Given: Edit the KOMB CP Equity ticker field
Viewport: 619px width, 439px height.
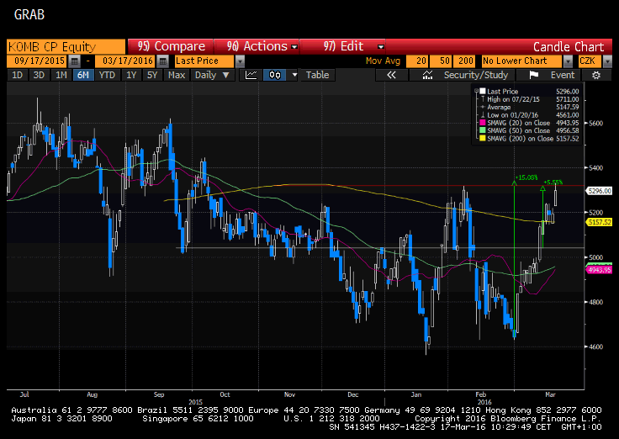Looking at the screenshot, I should click(66, 46).
